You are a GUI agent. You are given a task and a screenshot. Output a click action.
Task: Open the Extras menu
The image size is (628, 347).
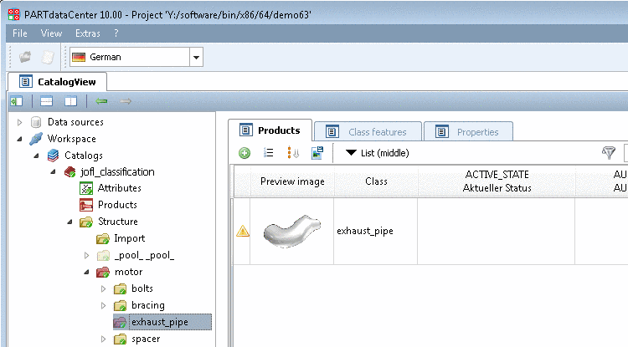tap(87, 33)
